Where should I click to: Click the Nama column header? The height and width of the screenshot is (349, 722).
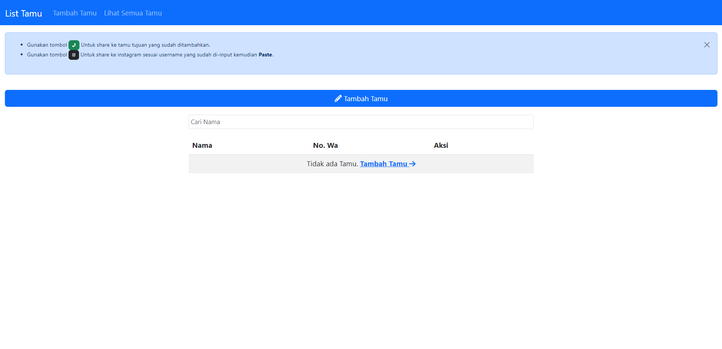pos(202,146)
